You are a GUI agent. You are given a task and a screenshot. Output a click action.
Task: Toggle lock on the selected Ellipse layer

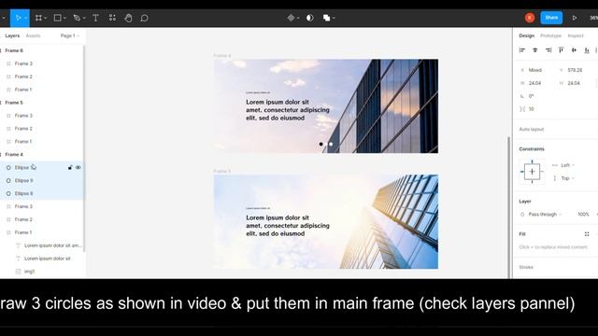(x=70, y=168)
